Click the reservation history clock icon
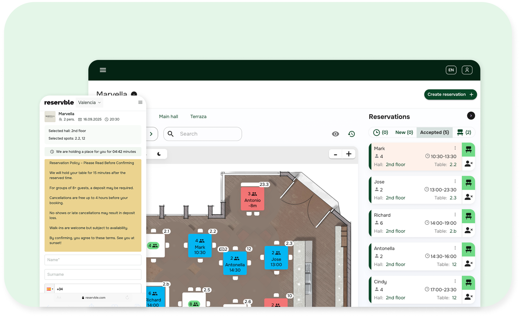 pyautogui.click(x=351, y=134)
